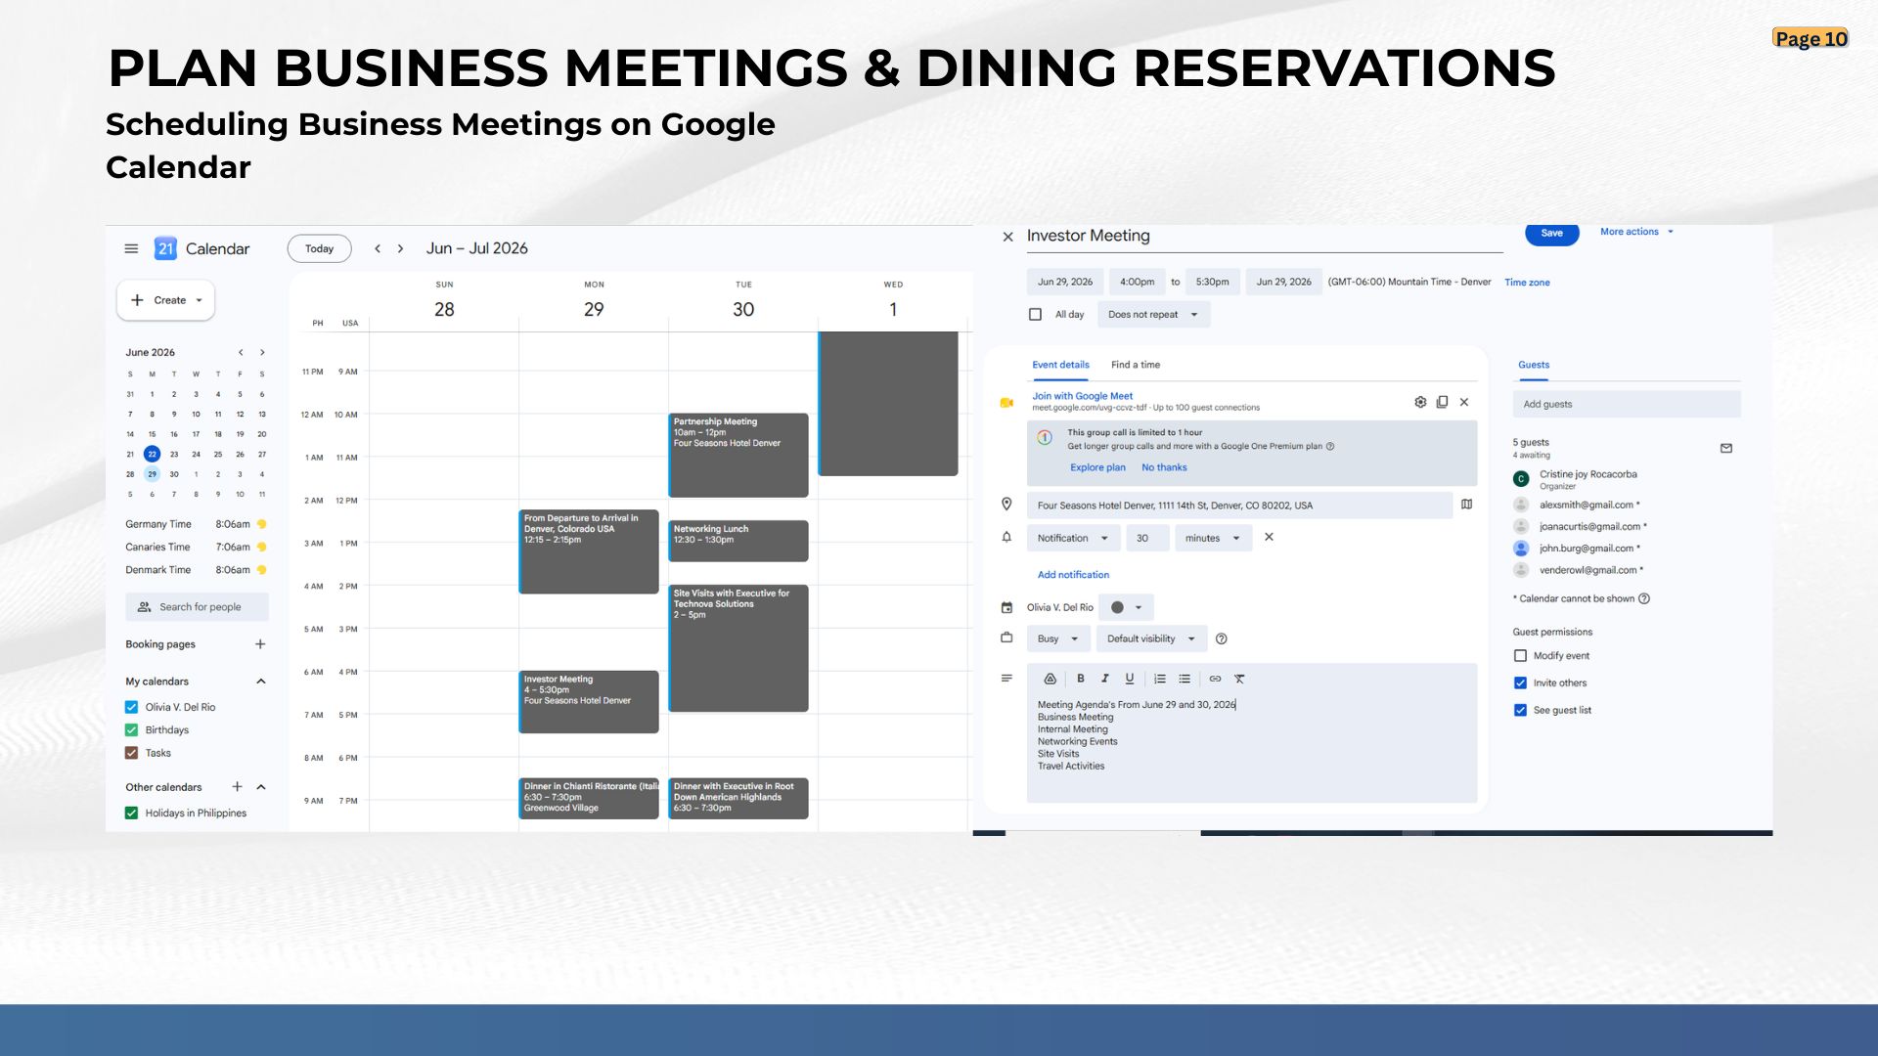The width and height of the screenshot is (1878, 1056).
Task: Click the No thanks link
Action: (x=1164, y=467)
